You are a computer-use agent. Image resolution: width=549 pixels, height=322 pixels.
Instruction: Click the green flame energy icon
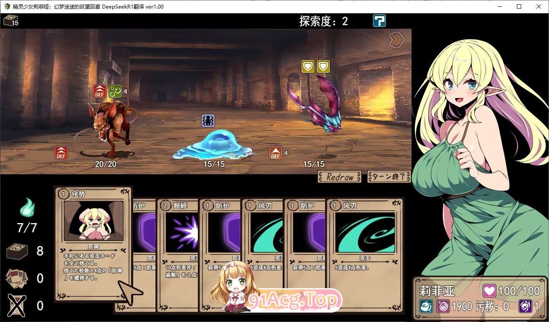(27, 209)
